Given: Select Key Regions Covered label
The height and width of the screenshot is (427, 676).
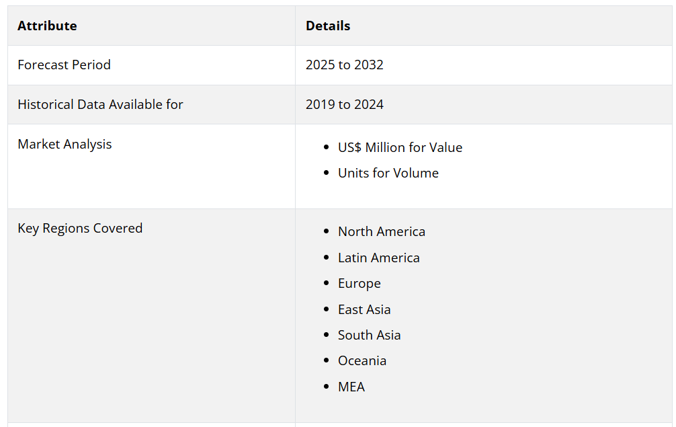Looking at the screenshot, I should (80, 228).
